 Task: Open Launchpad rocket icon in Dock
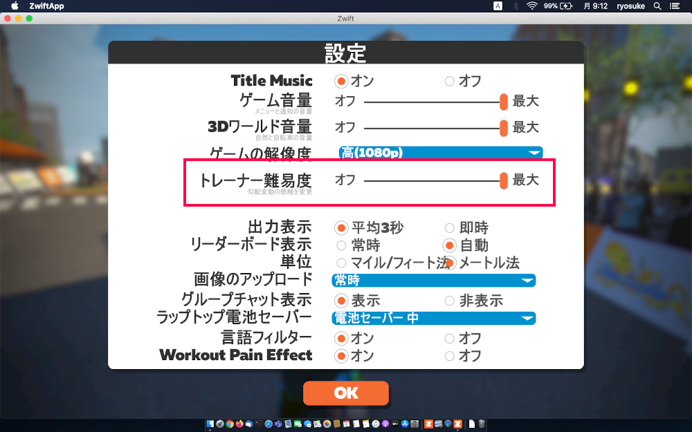[220, 424]
